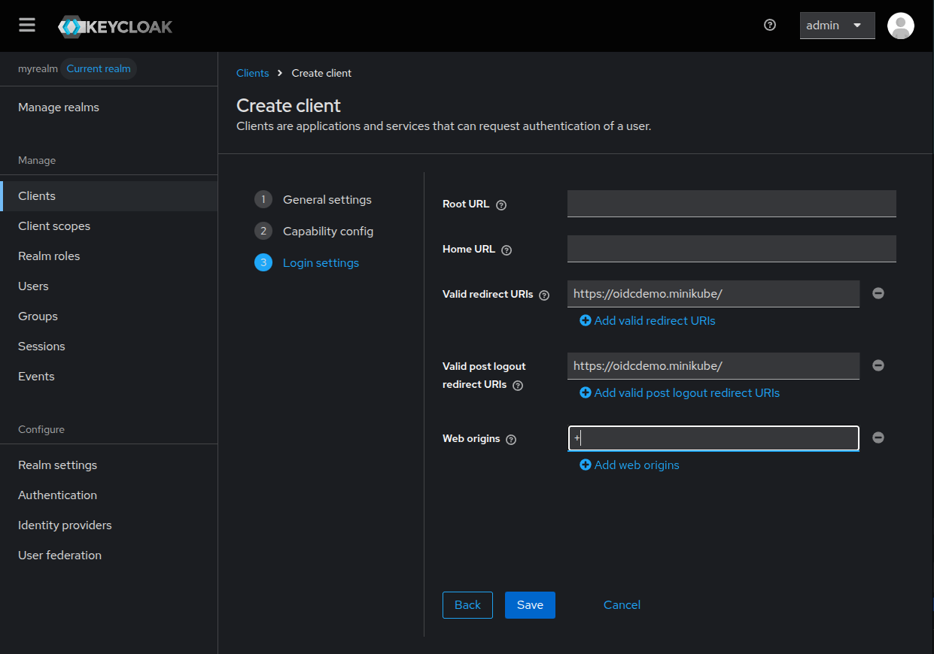
Task: Select Clients in the sidebar
Action: pos(108,196)
